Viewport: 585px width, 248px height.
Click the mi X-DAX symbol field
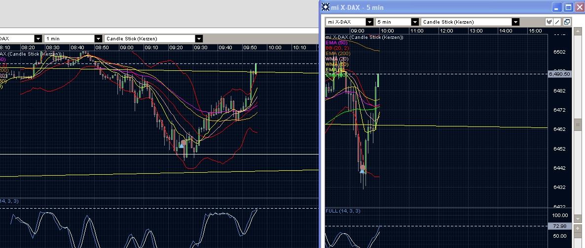click(x=346, y=22)
